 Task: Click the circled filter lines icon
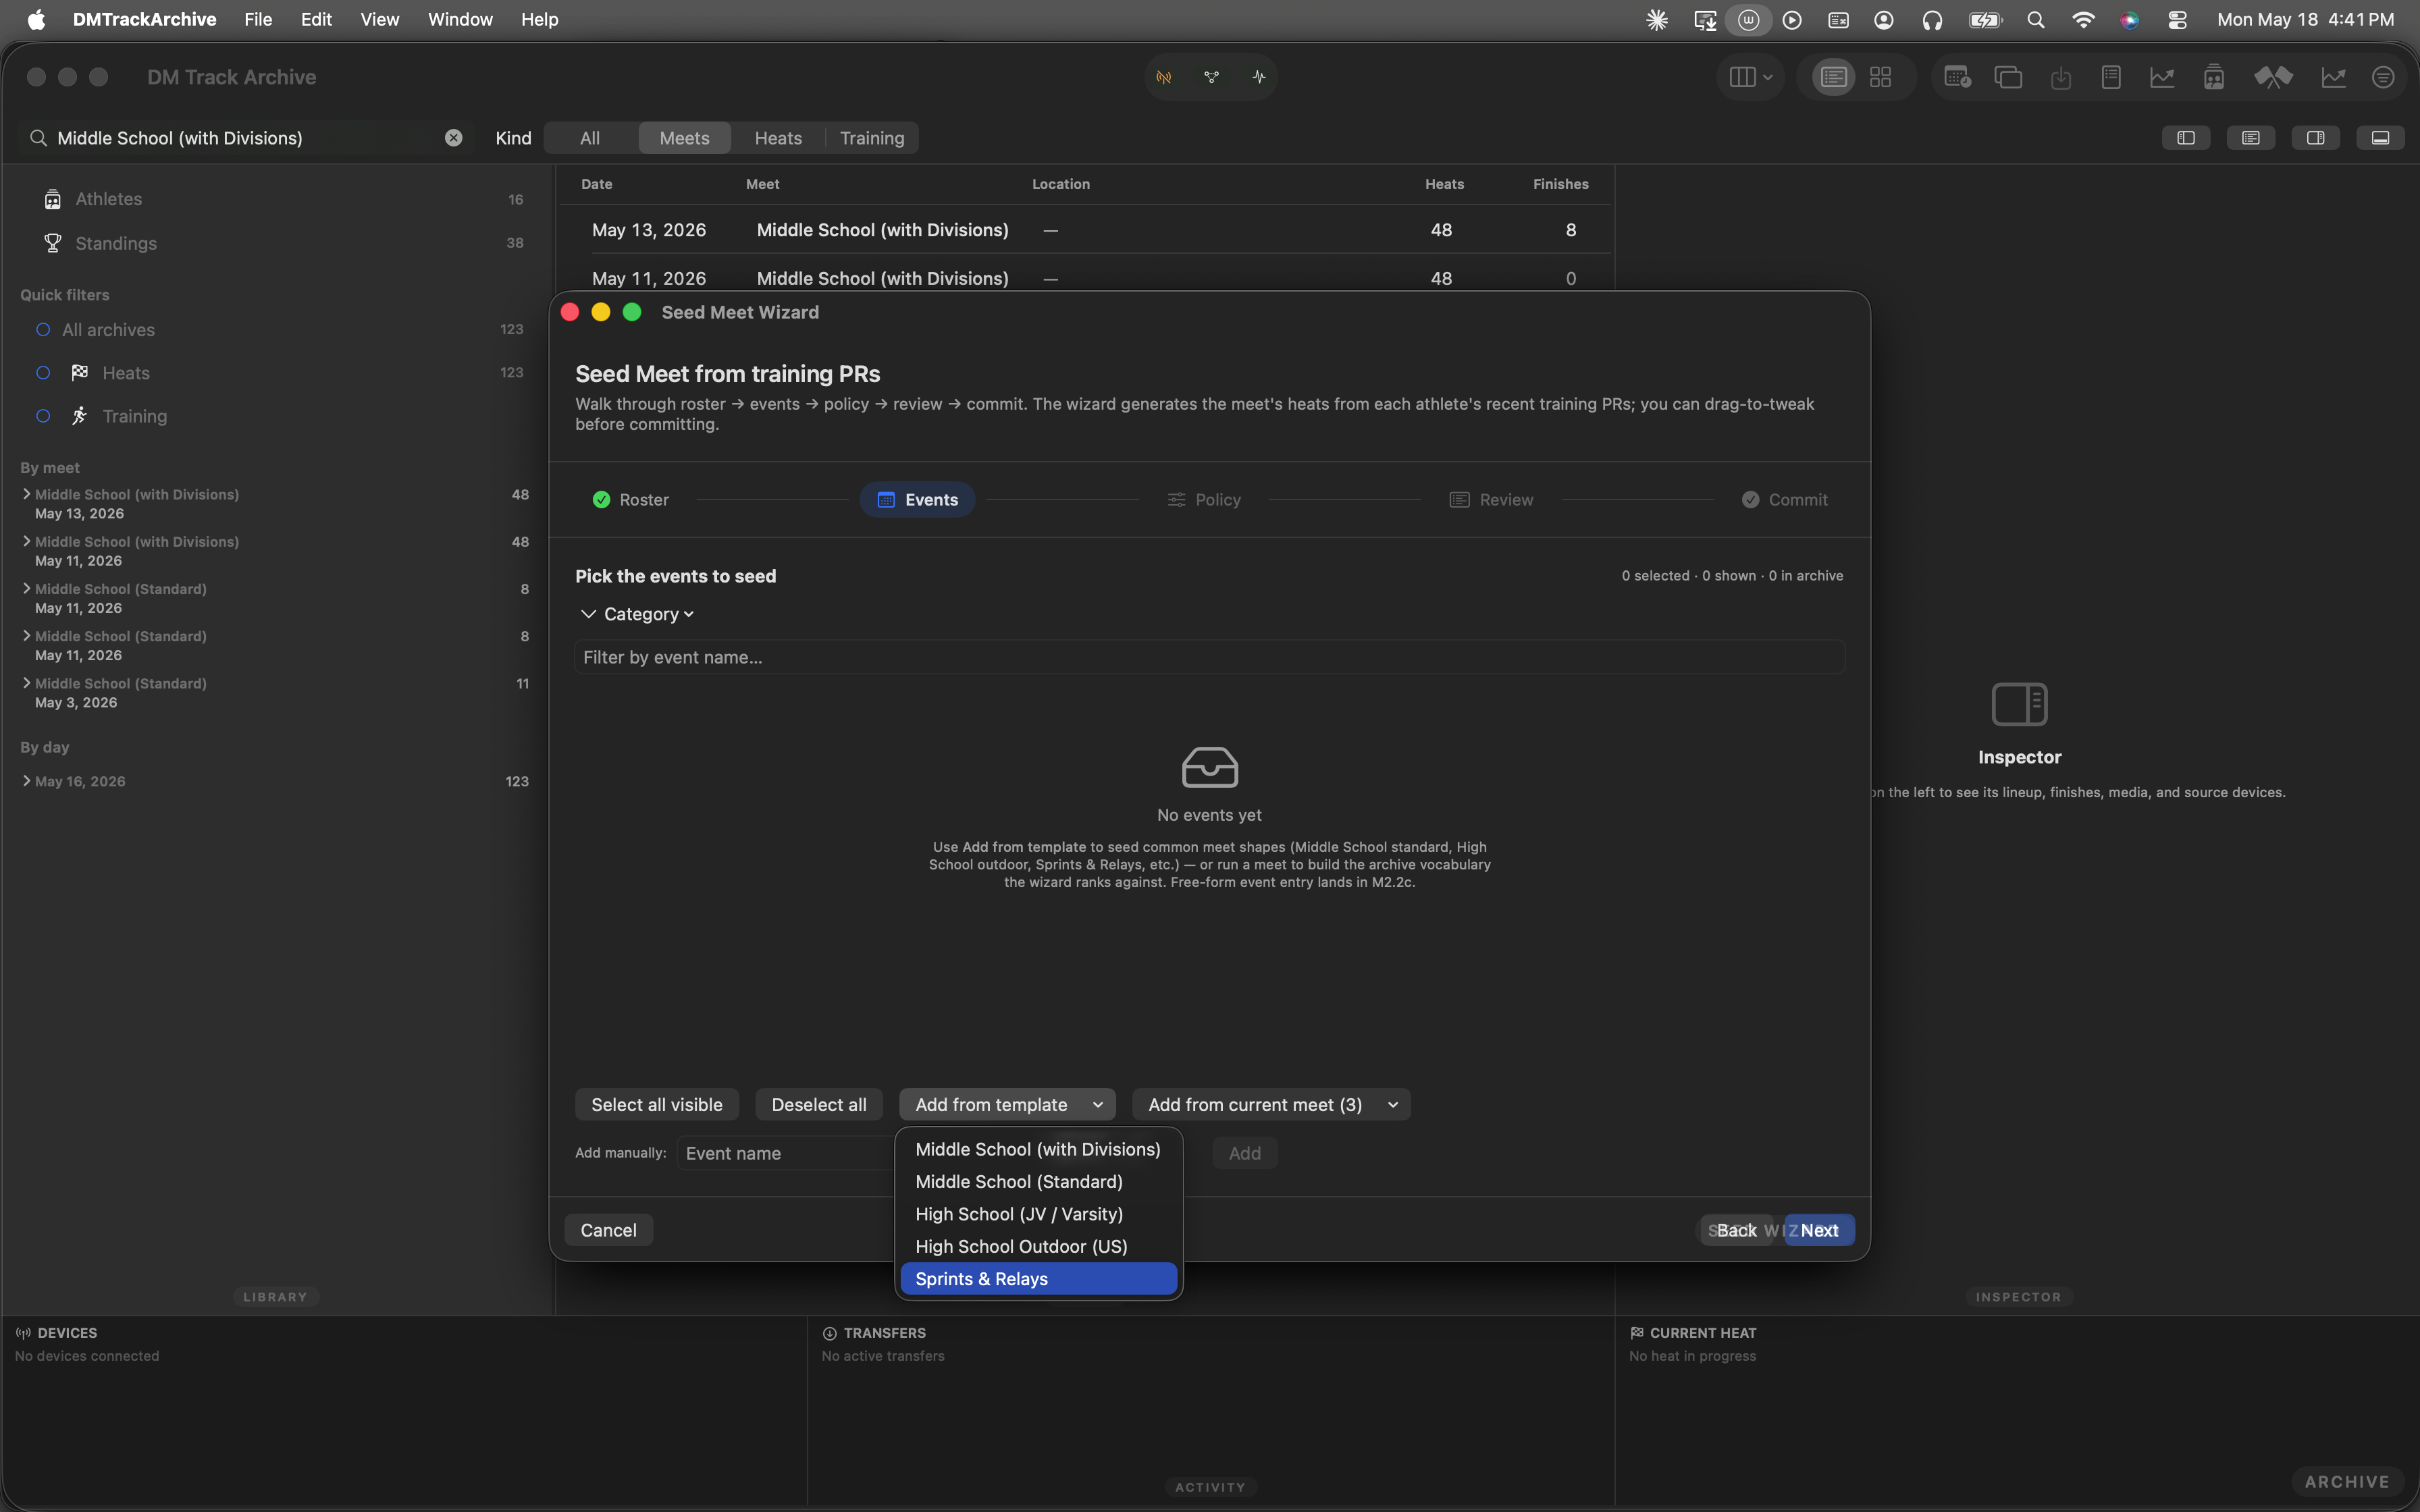[2383, 77]
